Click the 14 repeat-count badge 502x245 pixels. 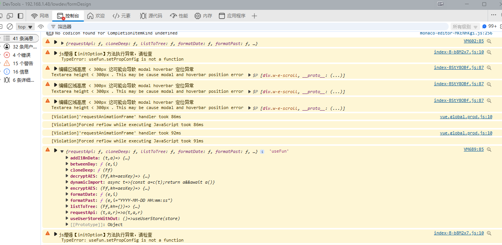49,33
